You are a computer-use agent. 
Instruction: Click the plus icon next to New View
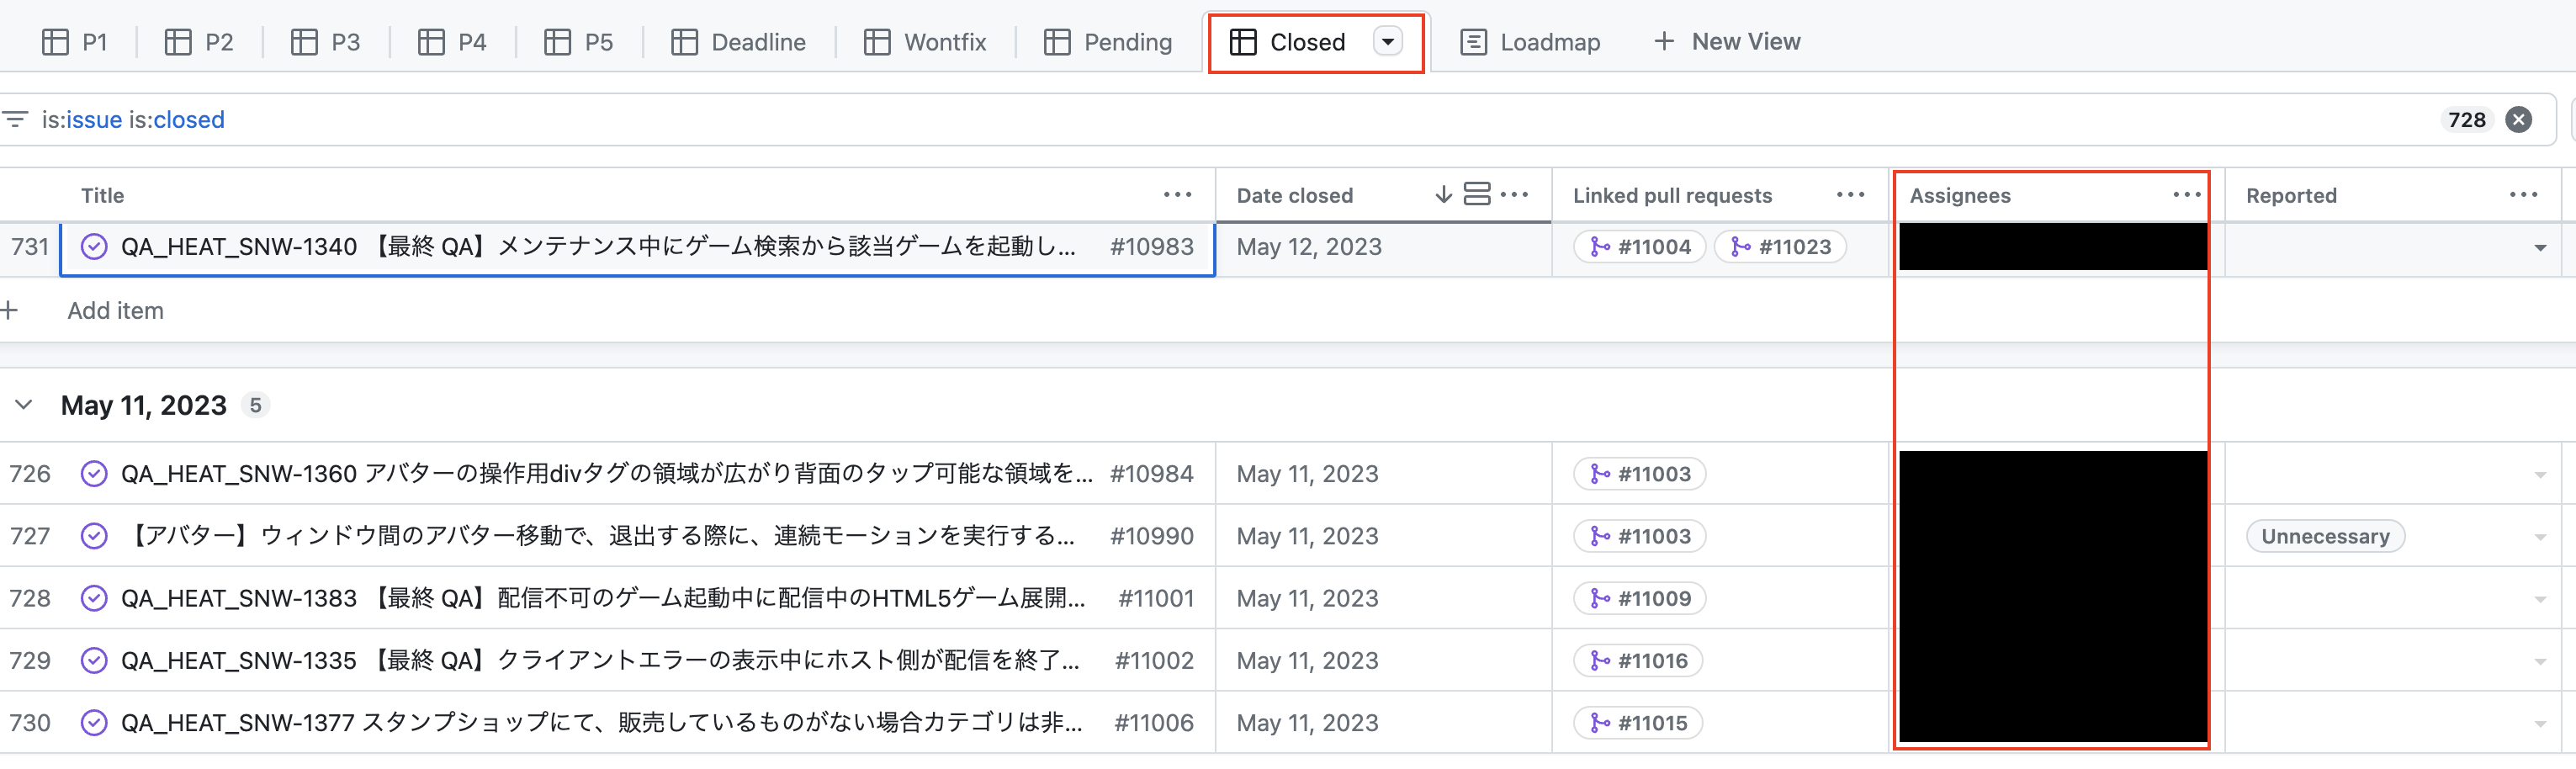point(1663,41)
